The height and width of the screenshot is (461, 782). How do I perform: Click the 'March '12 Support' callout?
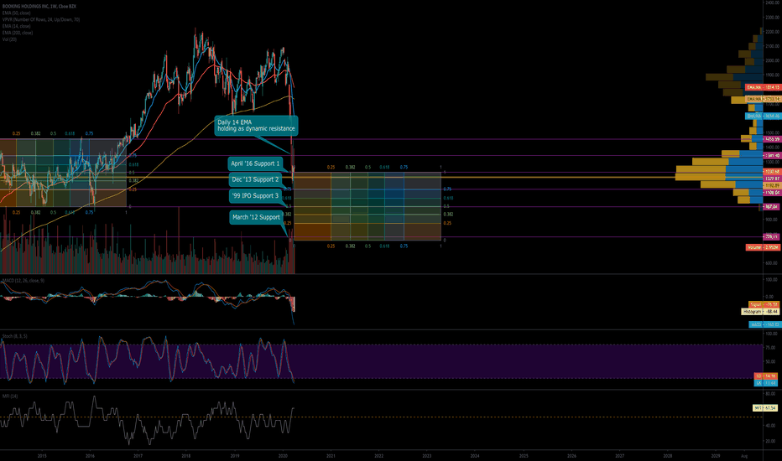[256, 217]
